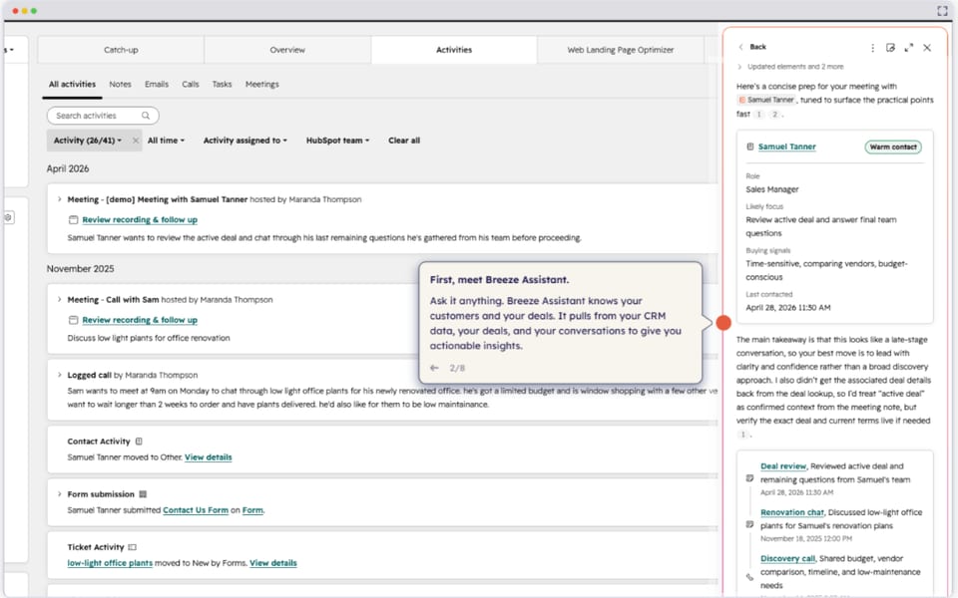Open the Activity assigned to dropdown
Image resolution: width=958 pixels, height=598 pixels.
[x=245, y=141]
